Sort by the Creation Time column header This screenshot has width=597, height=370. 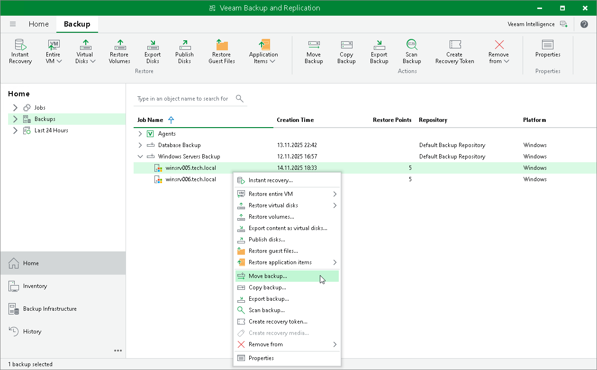click(295, 120)
